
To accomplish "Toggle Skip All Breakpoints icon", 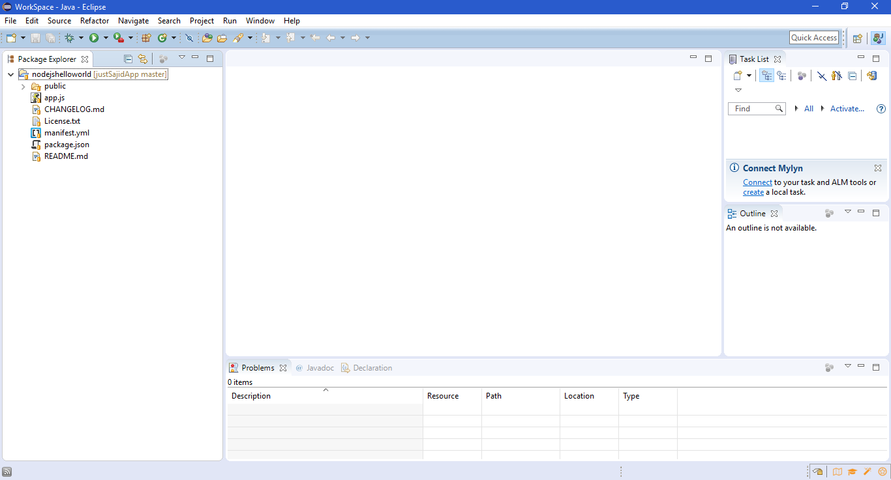I will tap(189, 38).
